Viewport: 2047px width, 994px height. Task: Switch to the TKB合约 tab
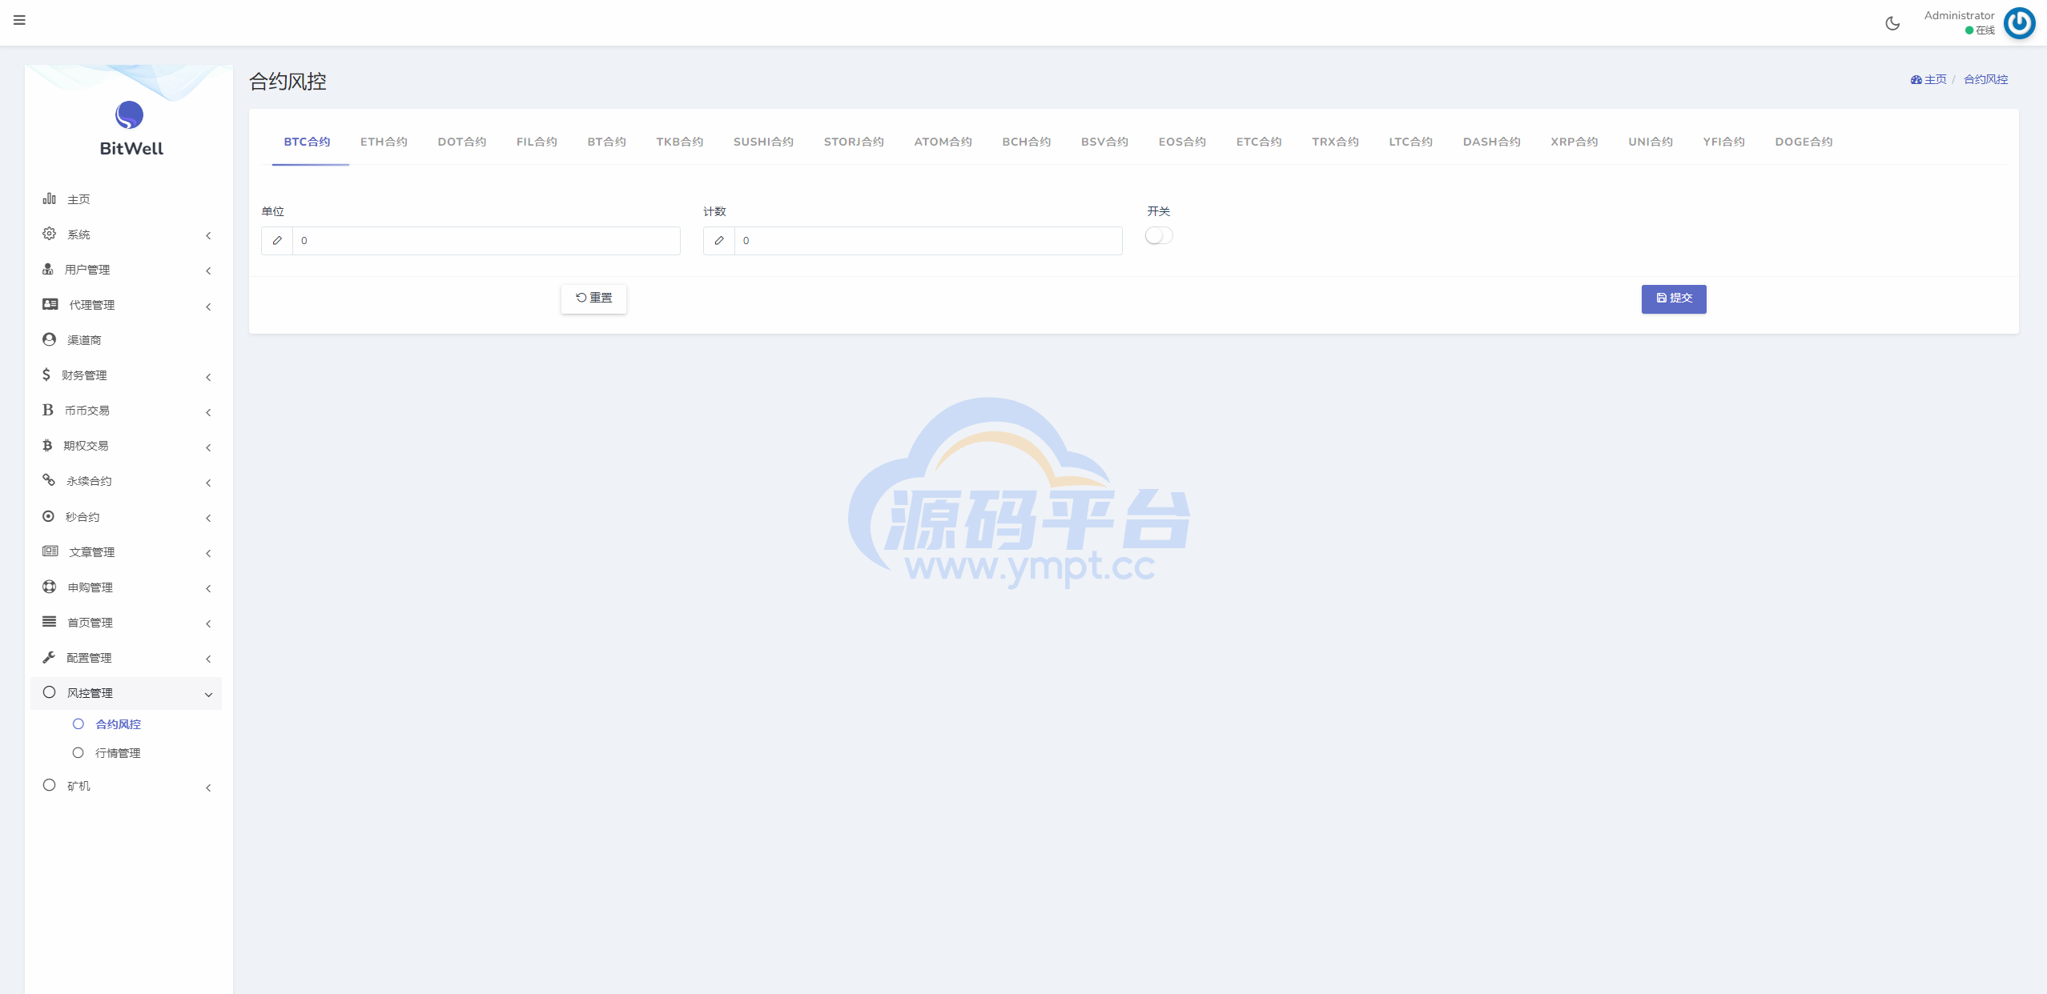(x=679, y=142)
